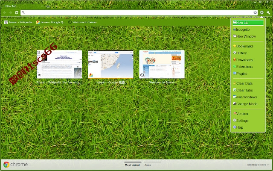Click the tag icon beside Version
This screenshot has width=273, height=171.
click(x=235, y=113)
